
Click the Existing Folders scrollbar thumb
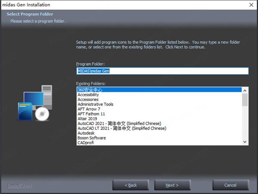tap(245, 100)
